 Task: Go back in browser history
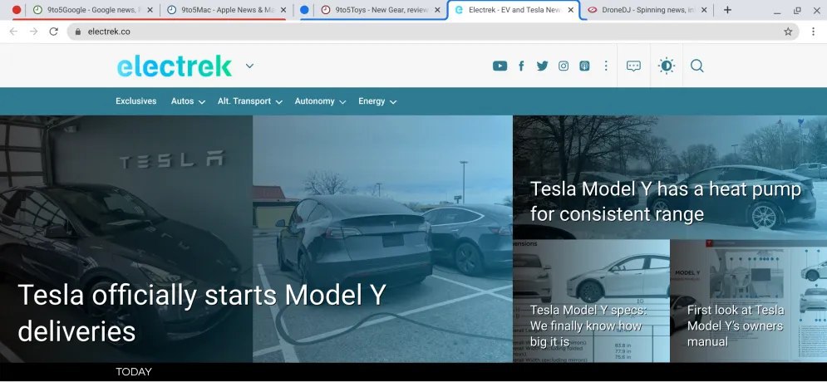tap(13, 32)
